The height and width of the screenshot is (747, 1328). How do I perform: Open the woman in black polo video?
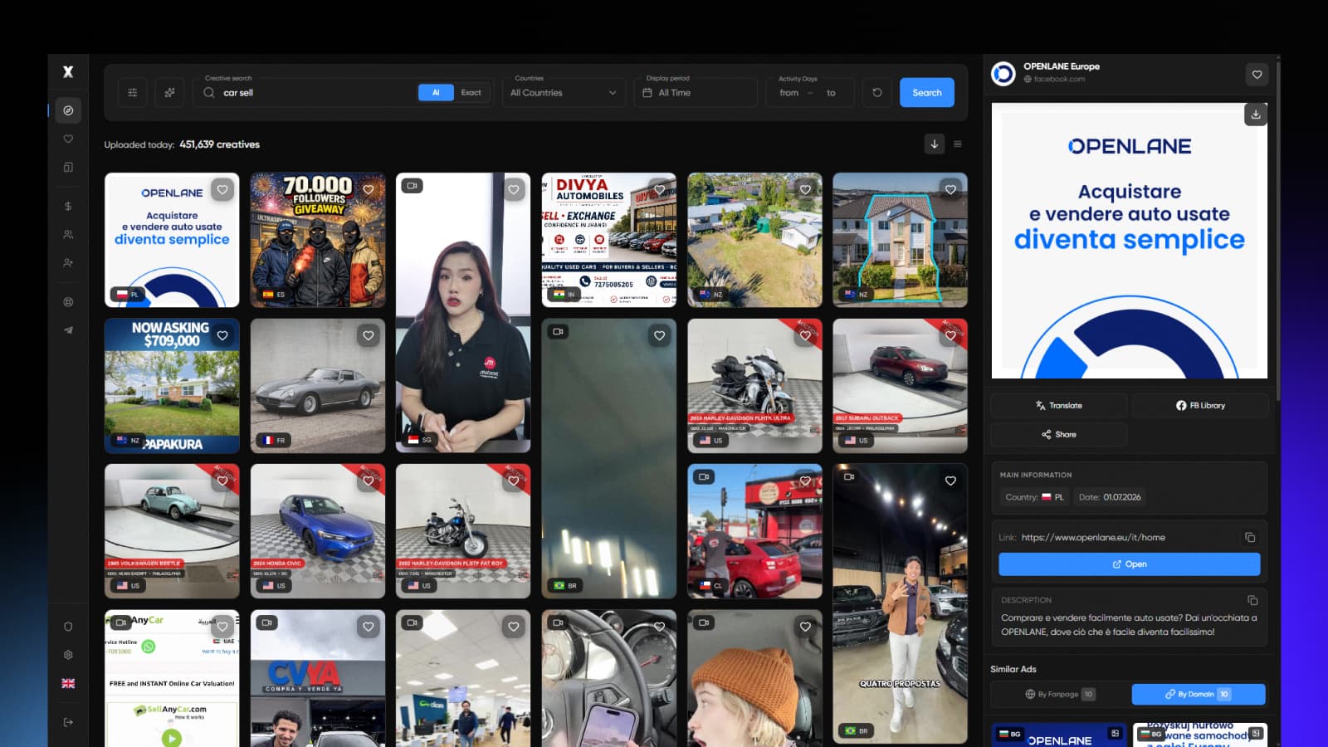coord(463,313)
